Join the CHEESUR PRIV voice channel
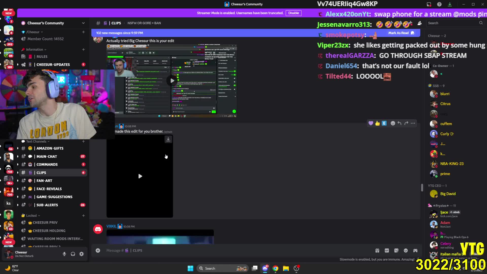The width and height of the screenshot is (487, 274). 53,222
